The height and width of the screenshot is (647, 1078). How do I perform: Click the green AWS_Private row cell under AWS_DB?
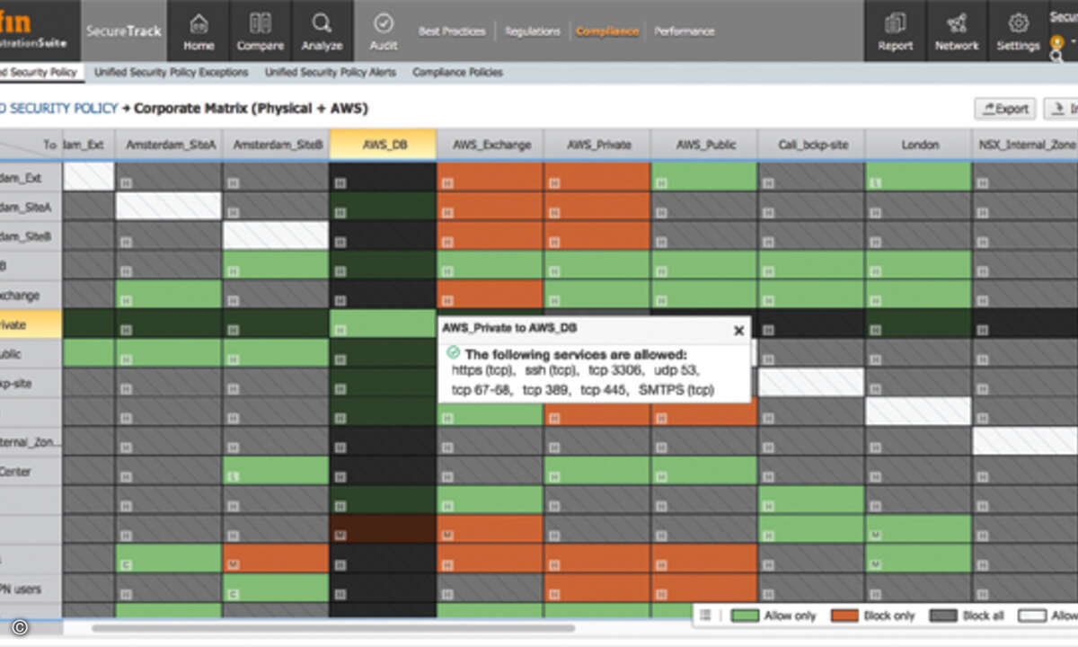[x=384, y=323]
